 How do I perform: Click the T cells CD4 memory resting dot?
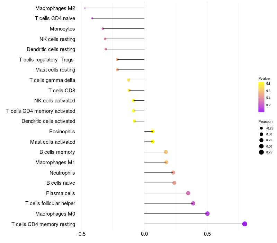coord(244,224)
